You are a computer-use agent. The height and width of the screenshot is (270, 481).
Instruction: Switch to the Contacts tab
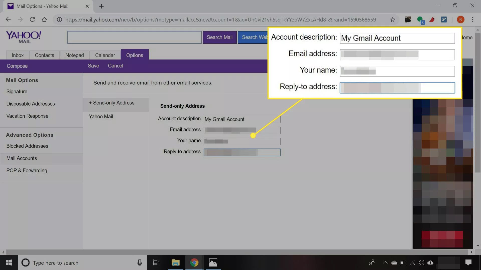[x=44, y=55]
